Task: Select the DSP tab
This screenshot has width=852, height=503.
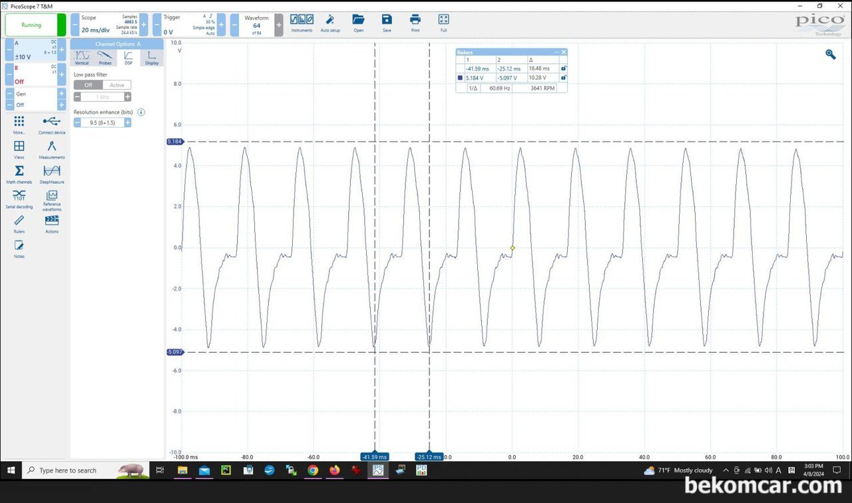Action: (x=128, y=58)
